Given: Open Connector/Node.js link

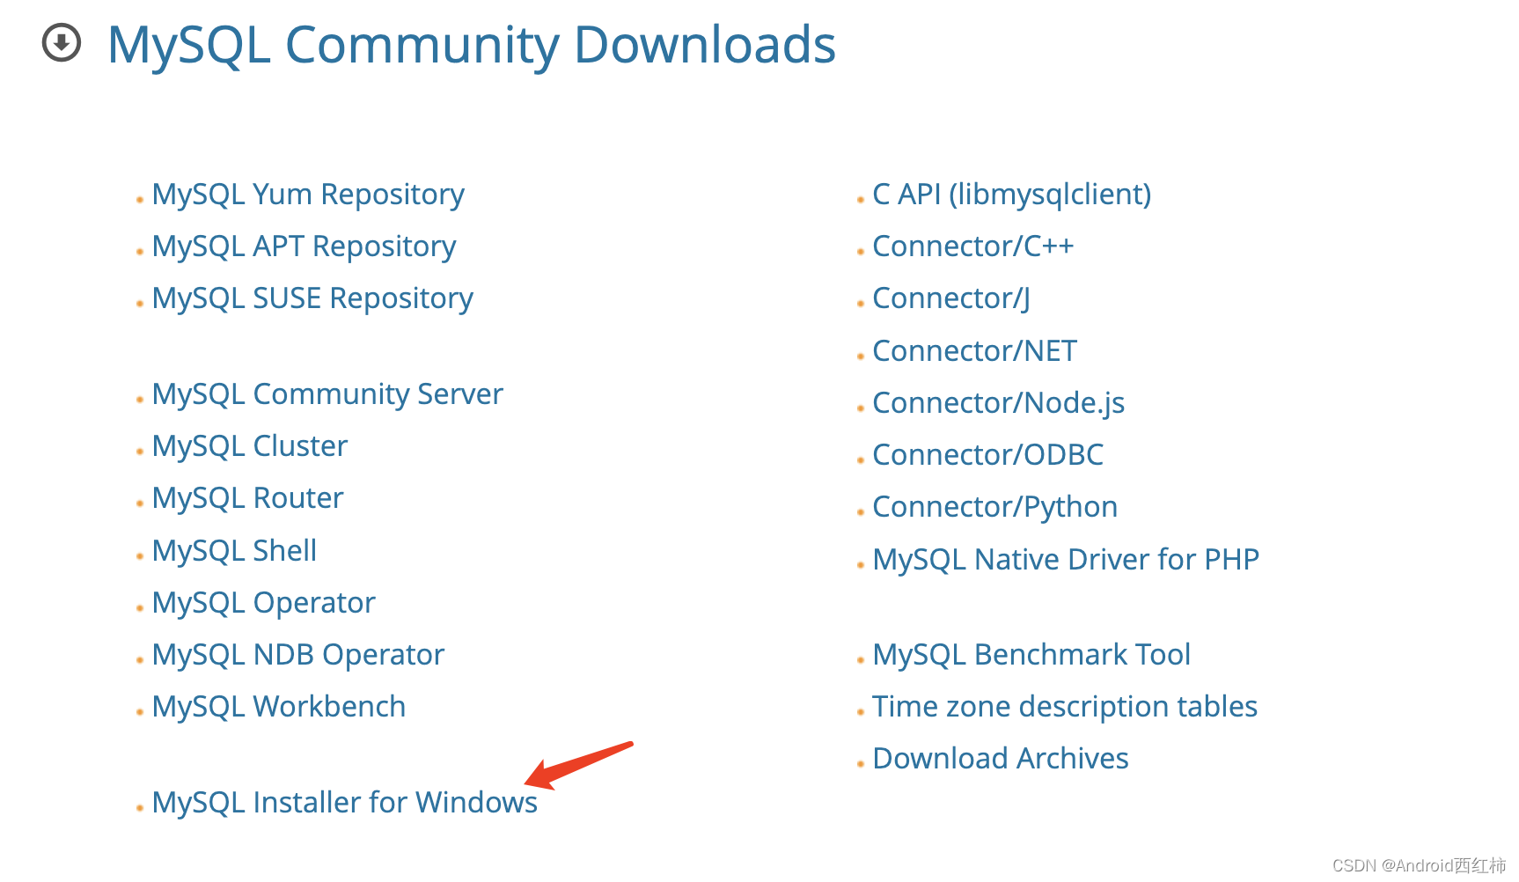Looking at the screenshot, I should [x=999, y=403].
